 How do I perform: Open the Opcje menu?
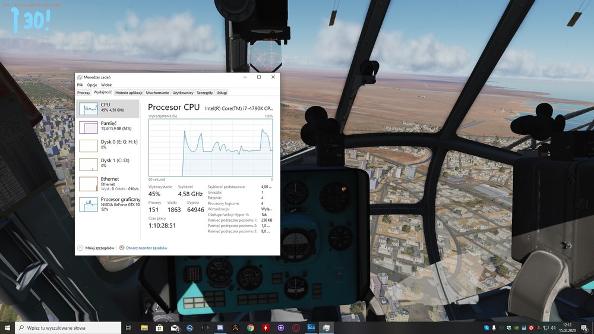(92, 85)
